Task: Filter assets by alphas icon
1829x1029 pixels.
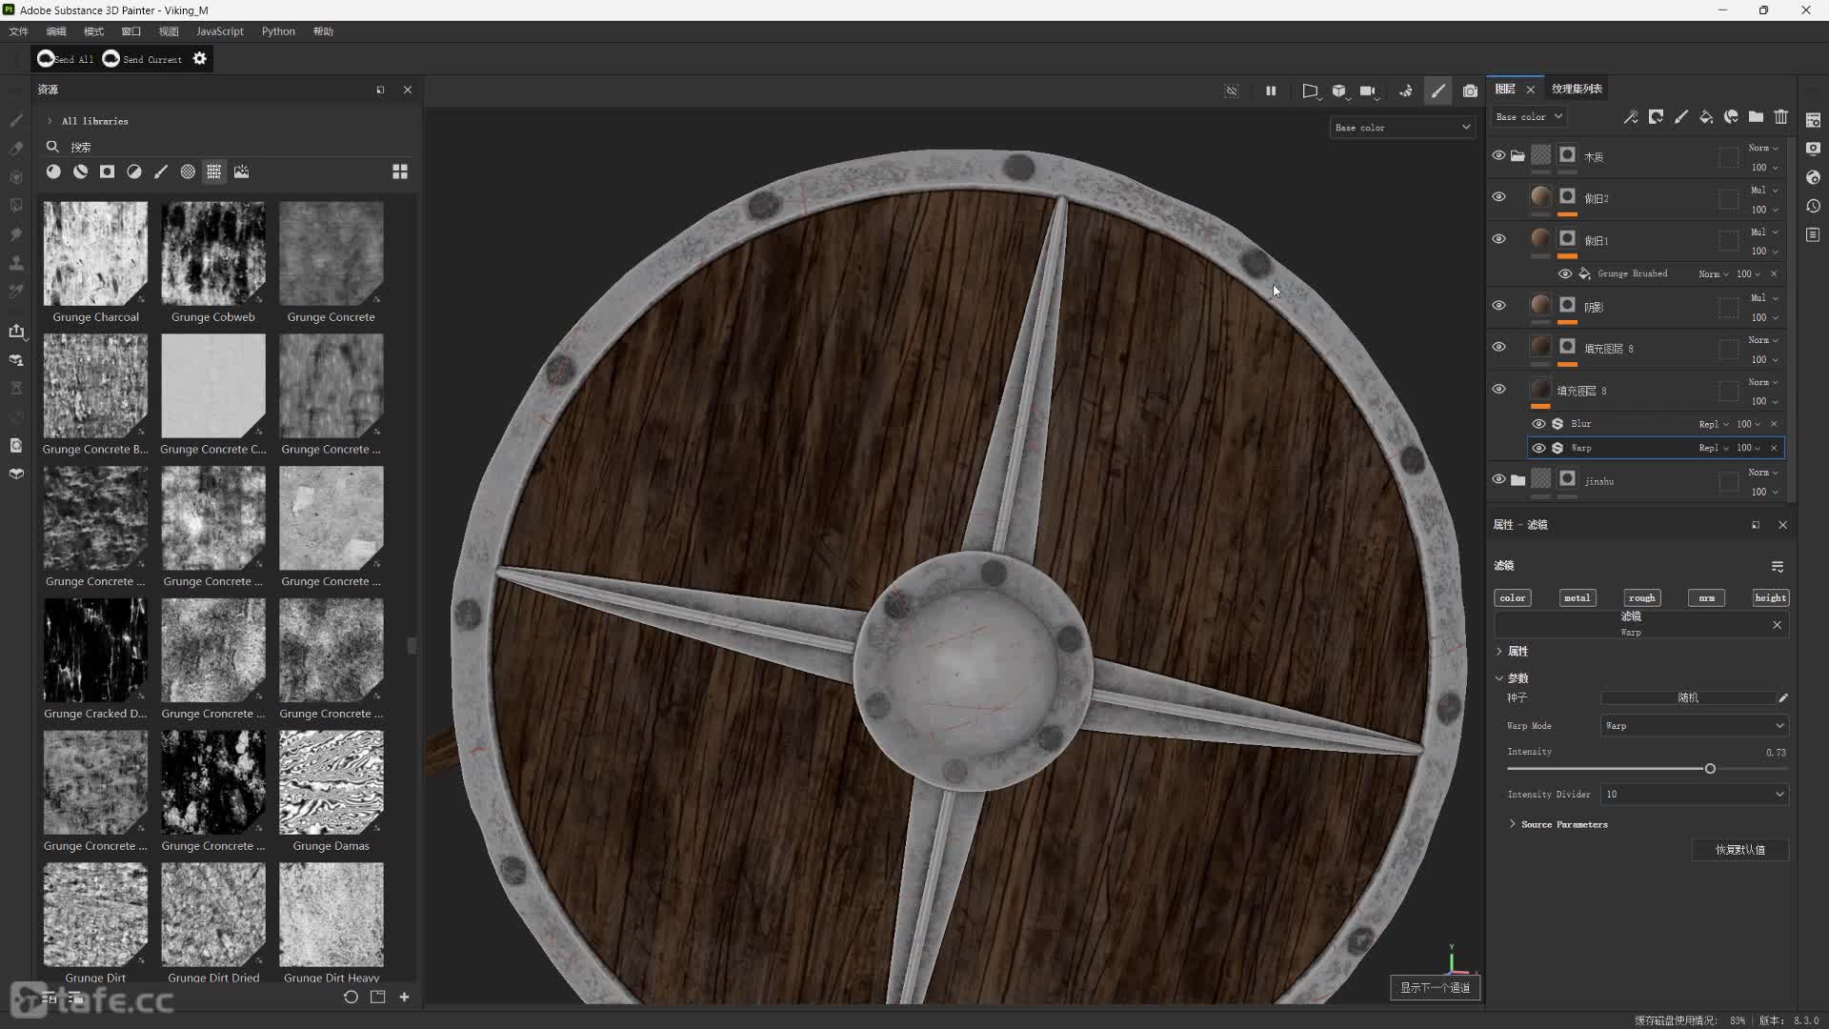Action: point(188,171)
